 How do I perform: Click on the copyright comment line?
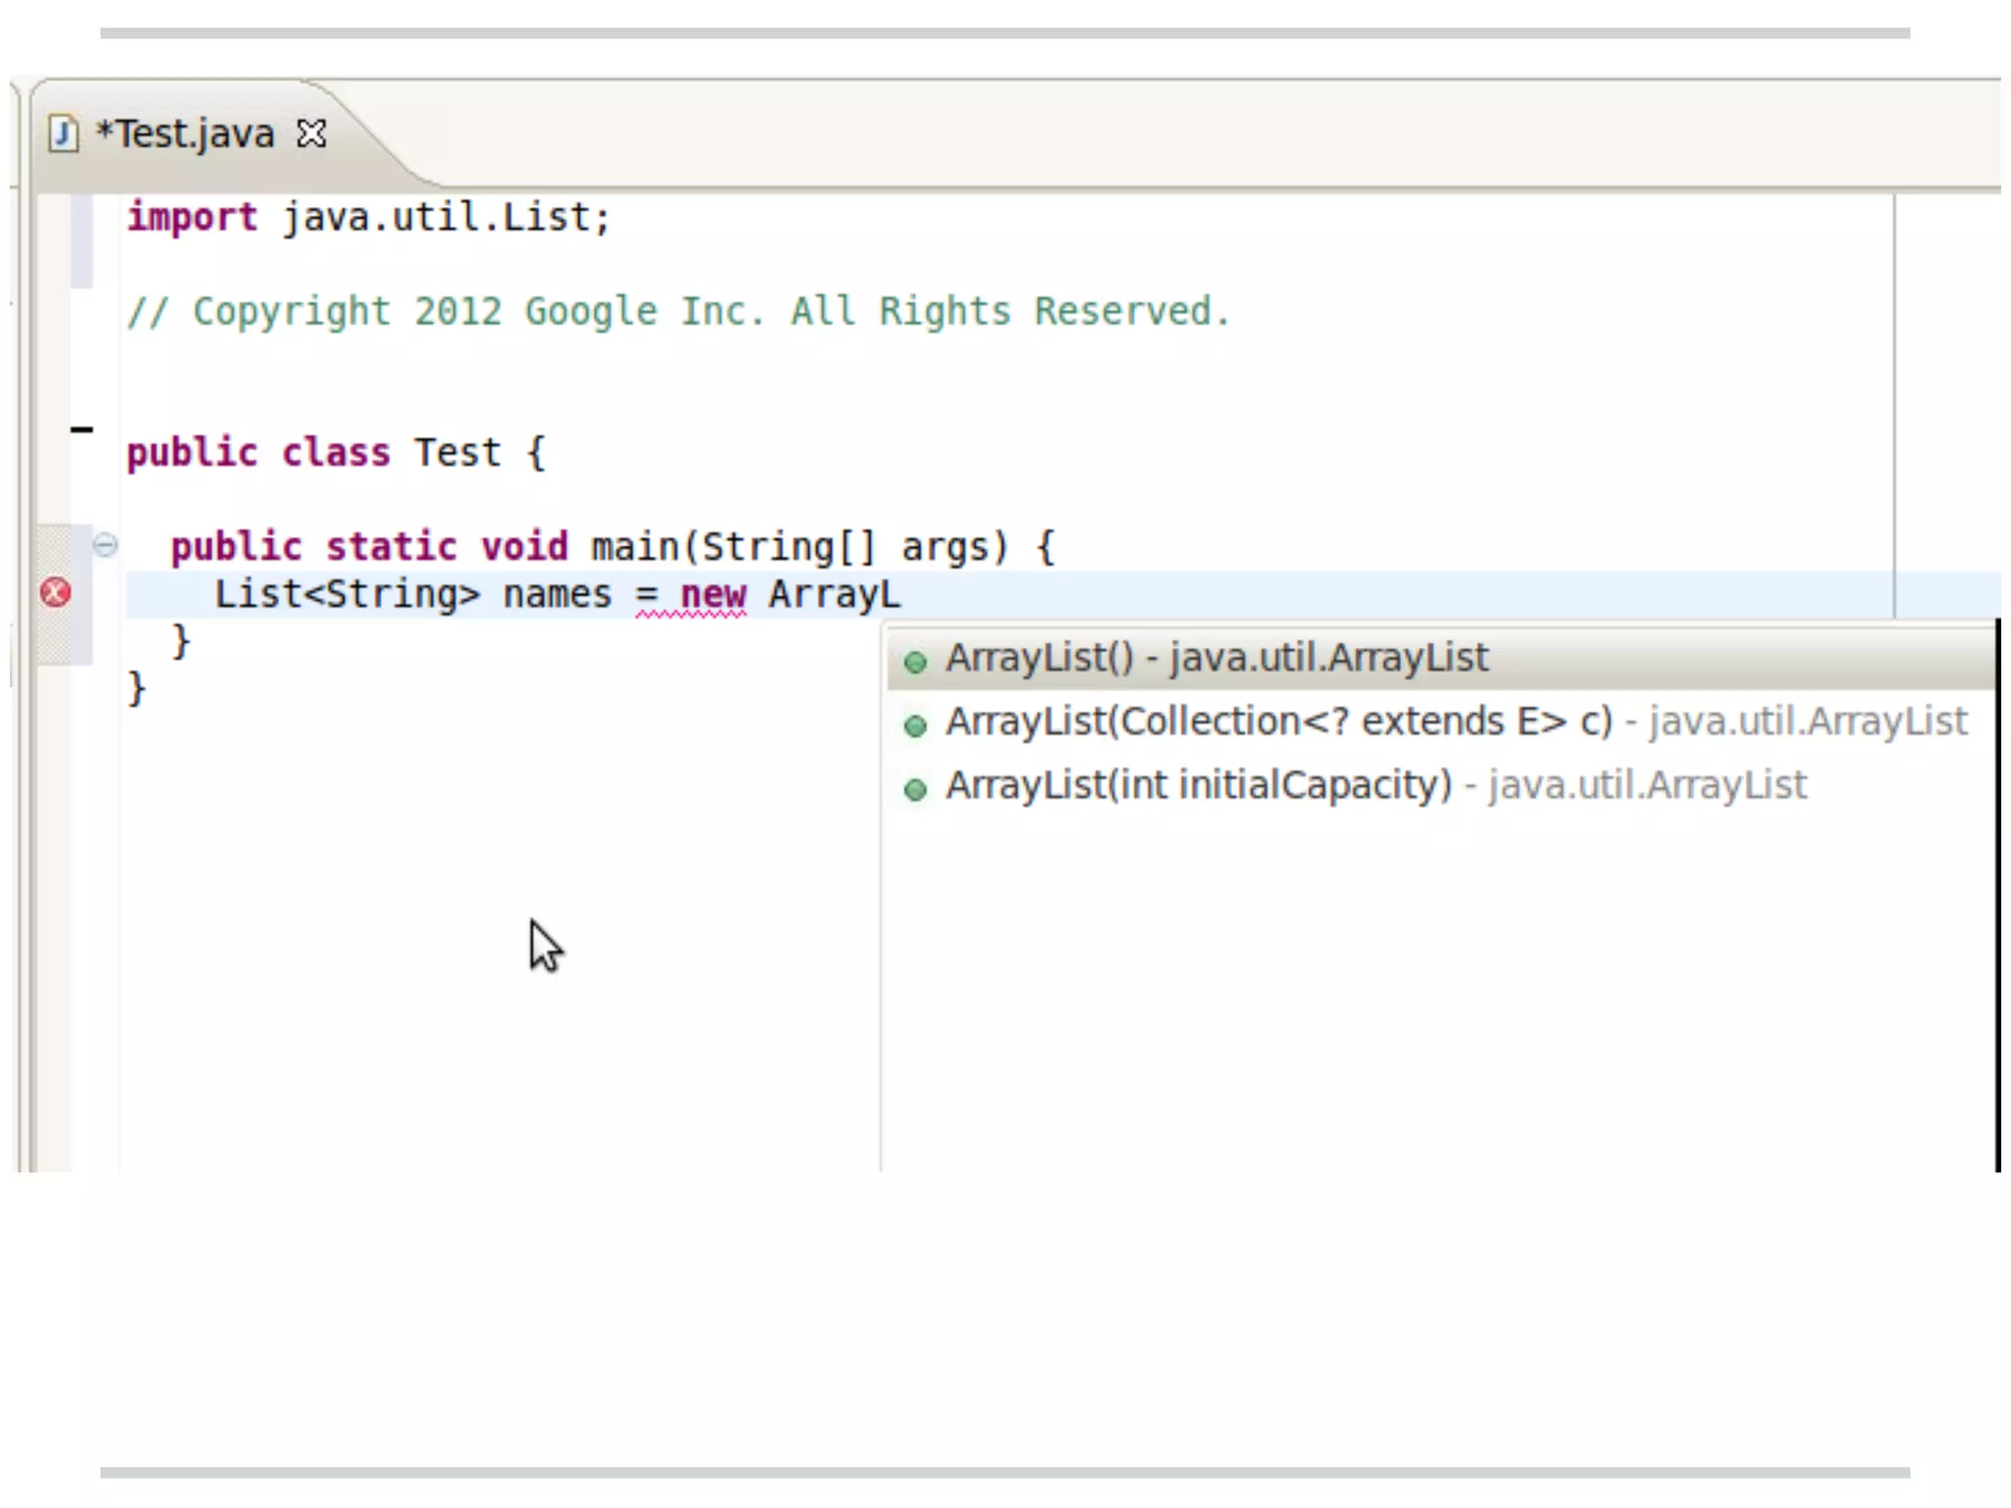[678, 311]
